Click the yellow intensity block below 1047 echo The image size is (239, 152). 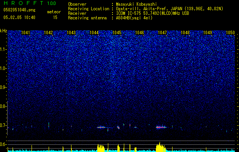(161, 147)
